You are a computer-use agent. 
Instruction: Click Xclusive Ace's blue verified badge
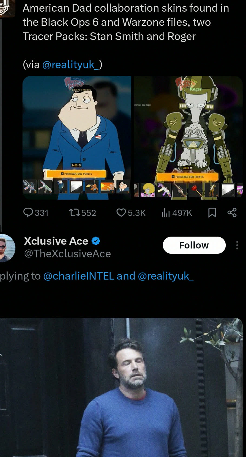pyautogui.click(x=96, y=241)
